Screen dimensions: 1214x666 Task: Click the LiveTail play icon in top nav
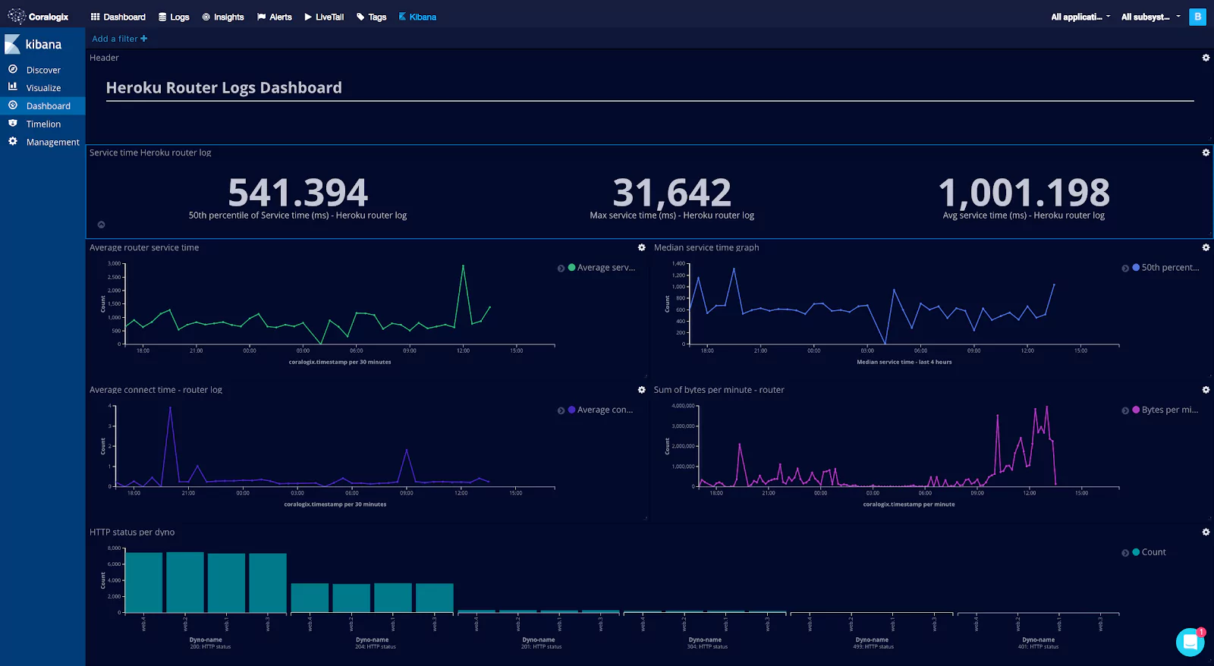pos(308,17)
